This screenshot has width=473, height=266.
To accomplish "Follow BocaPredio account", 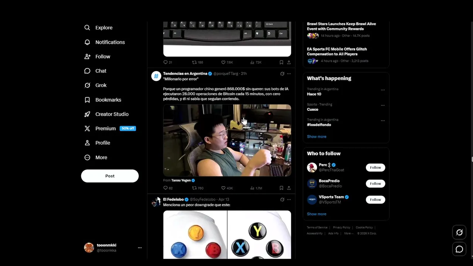I will 375,184.
